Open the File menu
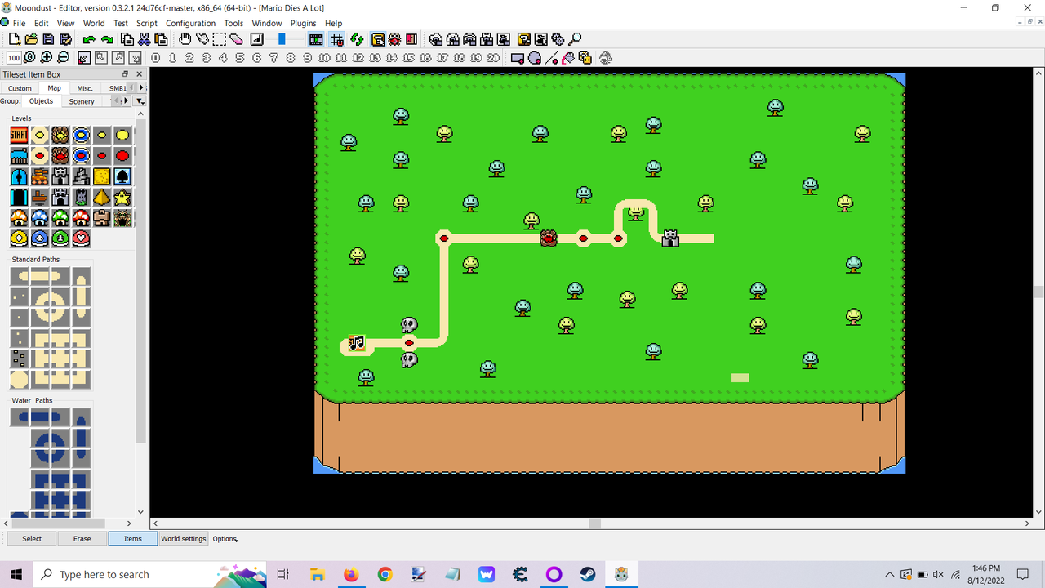Viewport: 1045px width, 588px height. 19,23
